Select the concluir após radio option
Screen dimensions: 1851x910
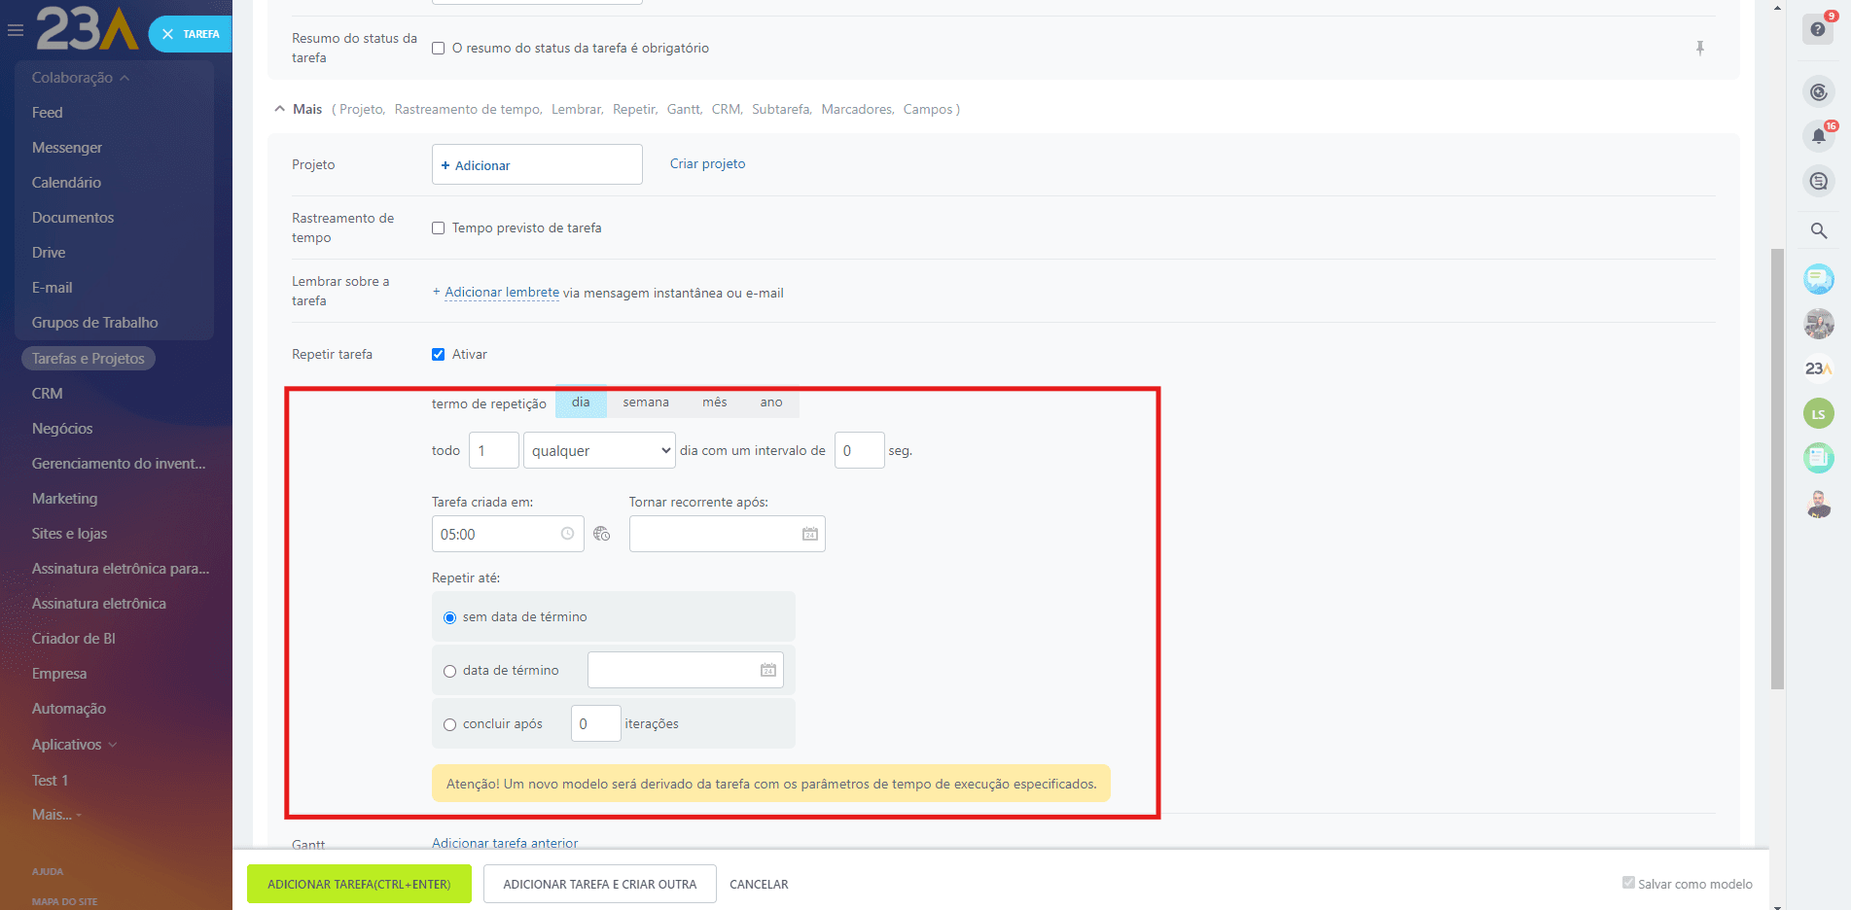[x=449, y=724]
